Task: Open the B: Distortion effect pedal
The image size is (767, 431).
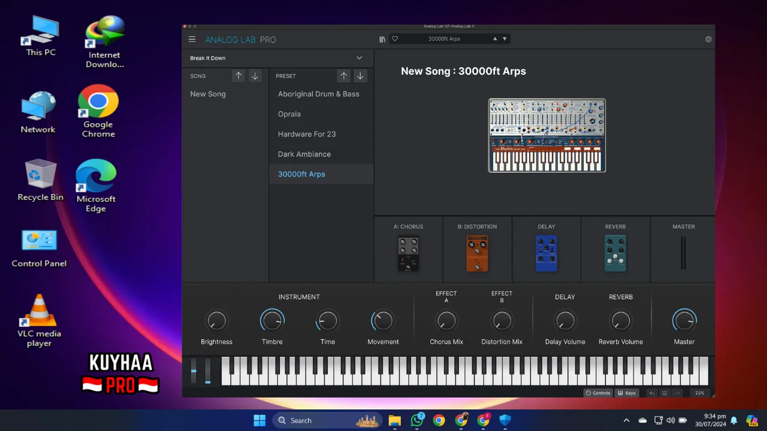Action: (477, 253)
